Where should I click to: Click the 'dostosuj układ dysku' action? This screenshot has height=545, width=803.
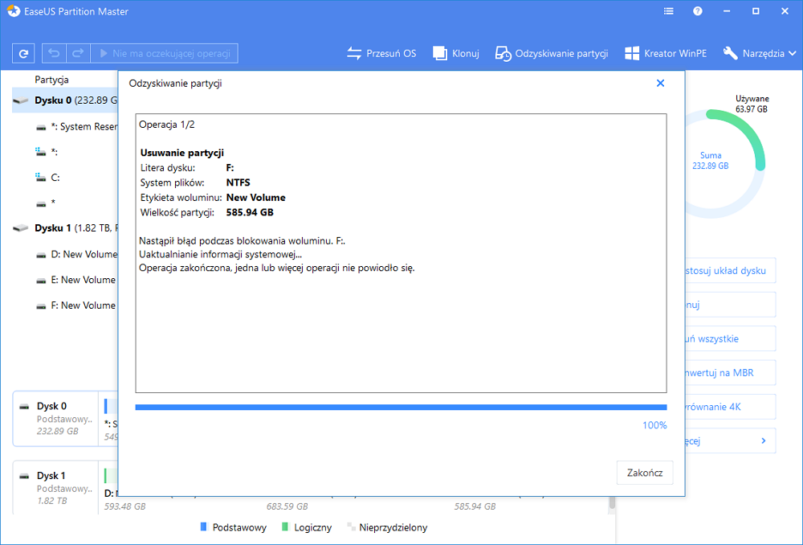click(730, 270)
